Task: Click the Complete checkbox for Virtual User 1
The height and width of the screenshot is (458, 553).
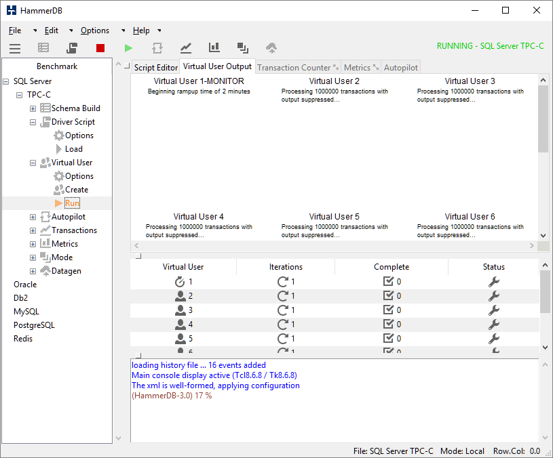Action: pyautogui.click(x=388, y=282)
